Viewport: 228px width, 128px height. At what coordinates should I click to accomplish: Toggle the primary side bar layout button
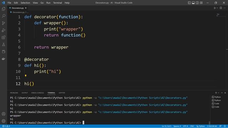(x=189, y=3)
